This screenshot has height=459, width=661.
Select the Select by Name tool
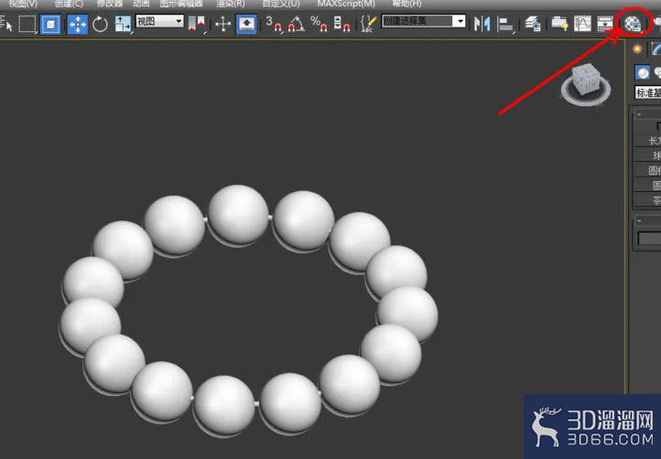pyautogui.click(x=5, y=24)
